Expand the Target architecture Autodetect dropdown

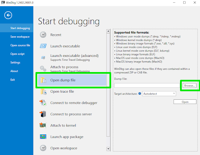coord(159,93)
